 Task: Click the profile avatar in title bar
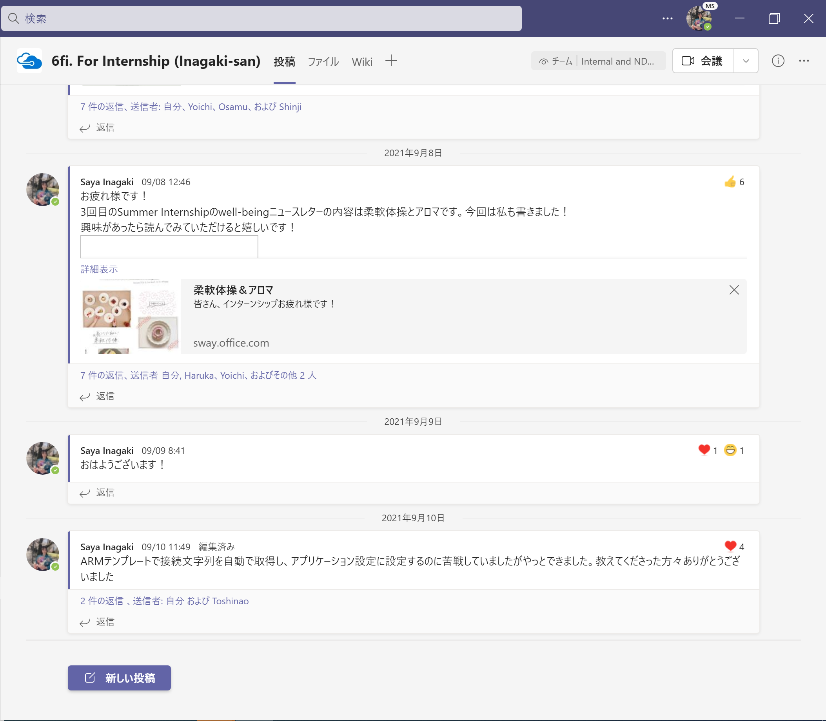pos(699,18)
